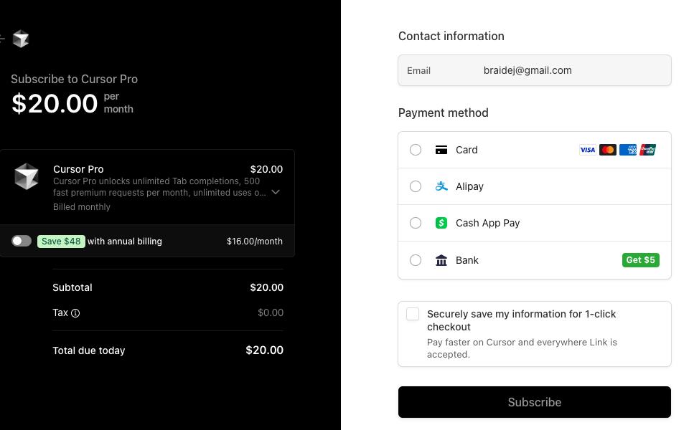
Task: Enable the annual billing toggle switch
Action: pos(22,241)
